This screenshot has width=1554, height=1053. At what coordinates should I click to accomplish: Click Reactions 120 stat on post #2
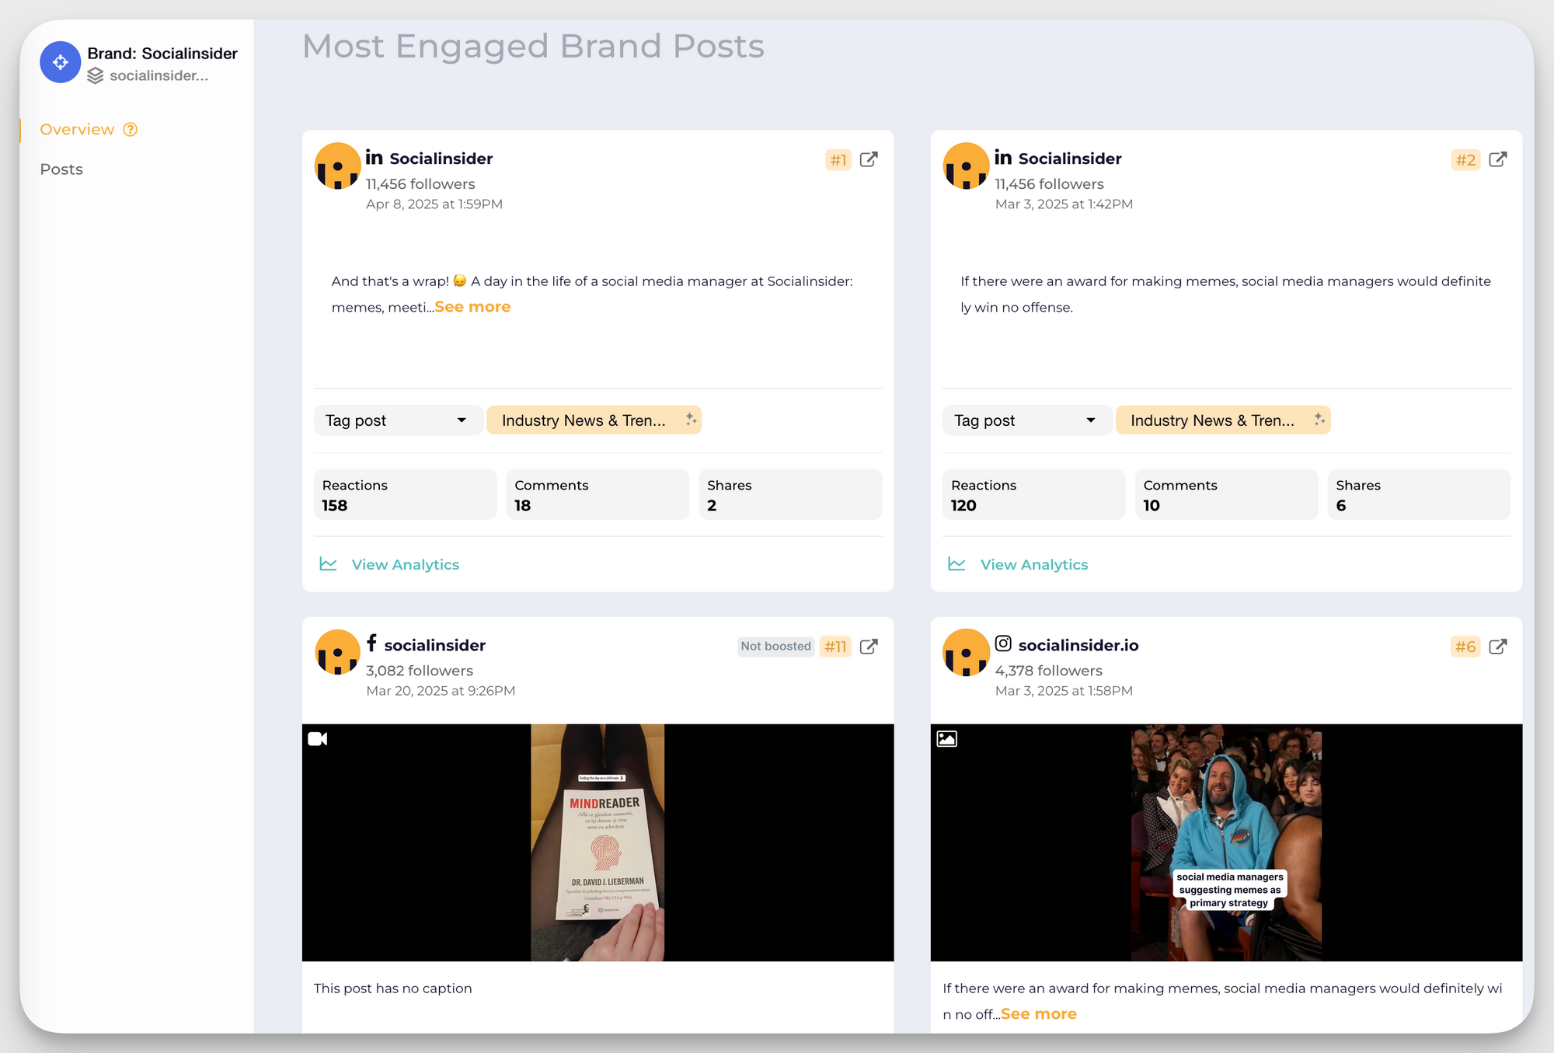pos(1033,494)
